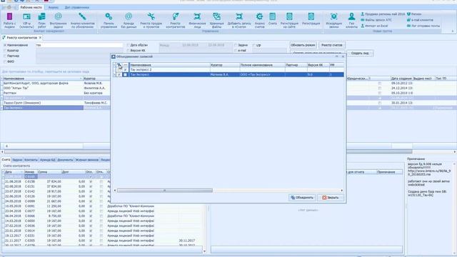Image resolution: width=457 pixels, height=257 pixels.
Task: Select the Наименование search radio option
Action: click(5, 45)
